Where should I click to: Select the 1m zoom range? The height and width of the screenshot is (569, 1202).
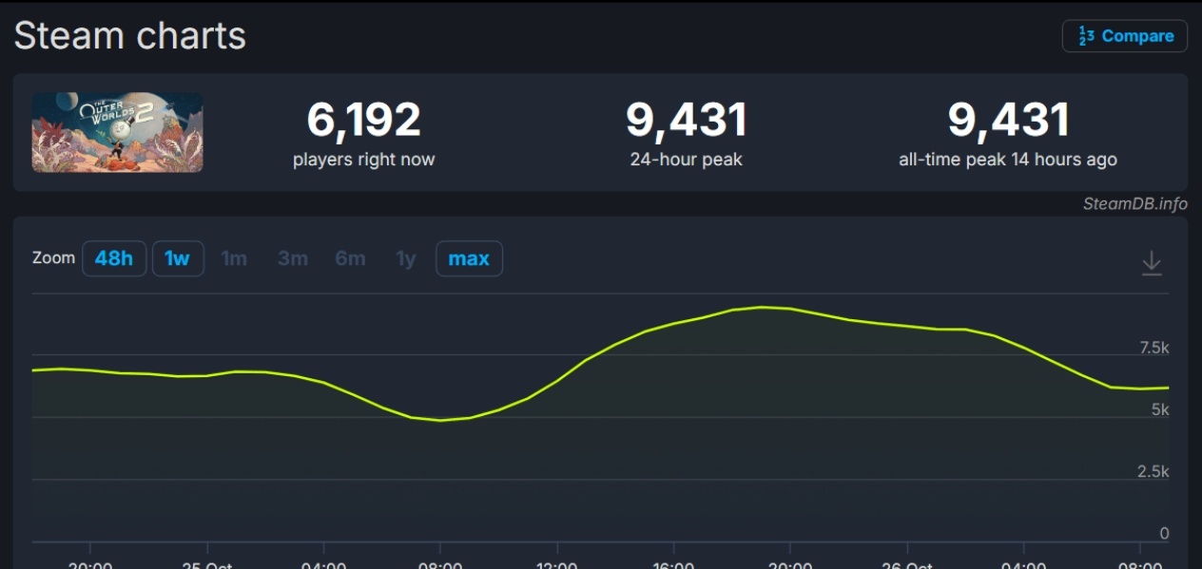click(234, 258)
